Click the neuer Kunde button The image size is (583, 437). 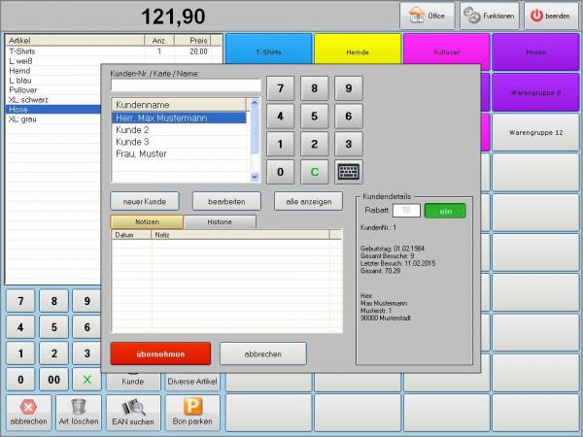tap(144, 202)
